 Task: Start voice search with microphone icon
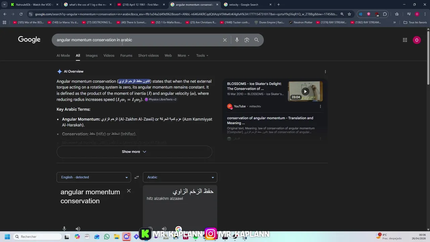click(237, 40)
